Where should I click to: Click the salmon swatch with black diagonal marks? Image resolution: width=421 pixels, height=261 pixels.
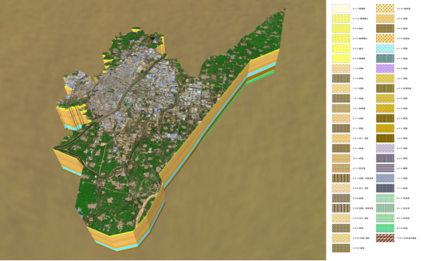385,238
